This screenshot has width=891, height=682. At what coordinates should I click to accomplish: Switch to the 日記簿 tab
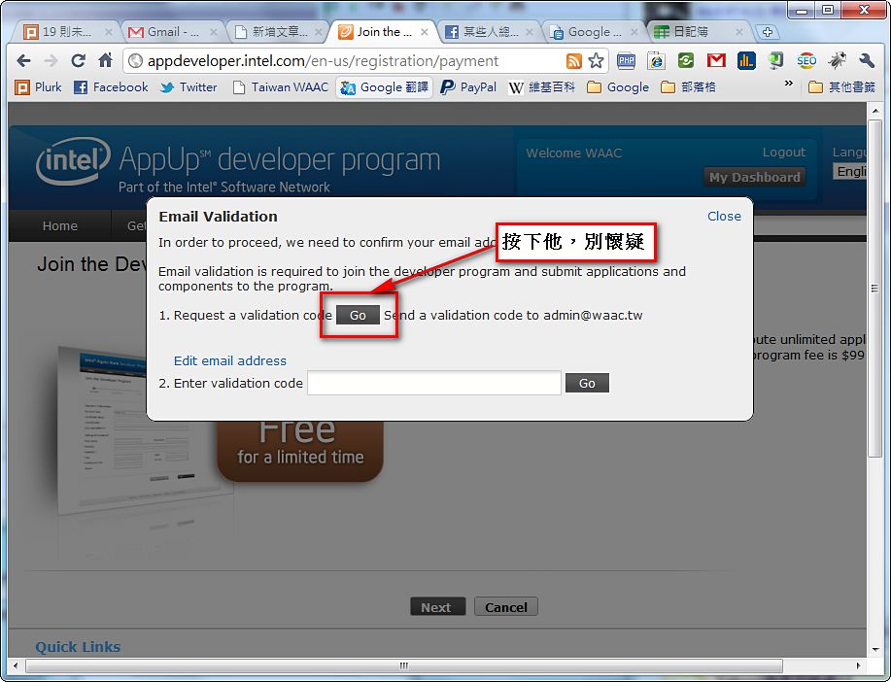coord(699,32)
